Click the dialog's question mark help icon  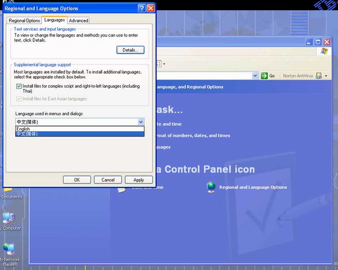coord(141,8)
